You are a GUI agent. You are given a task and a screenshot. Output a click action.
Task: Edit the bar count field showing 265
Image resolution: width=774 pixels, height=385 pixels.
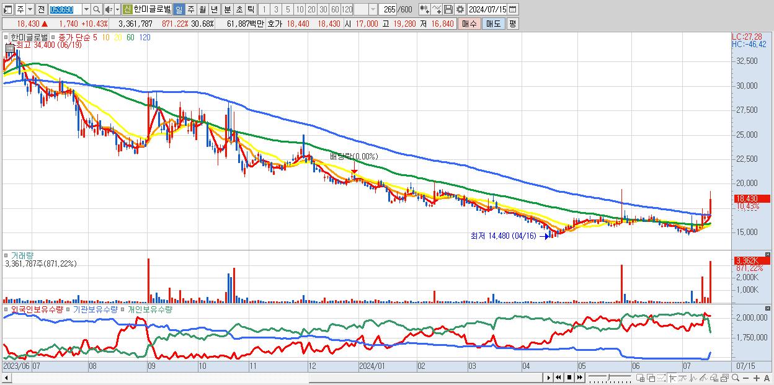coord(389,9)
